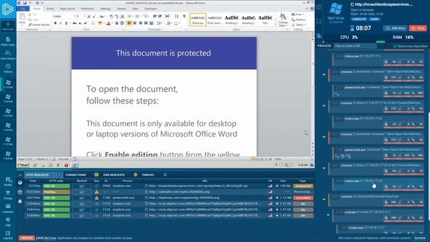Collapse the network panel with up chevron
This screenshot has width=430, height=242.
coord(20,175)
